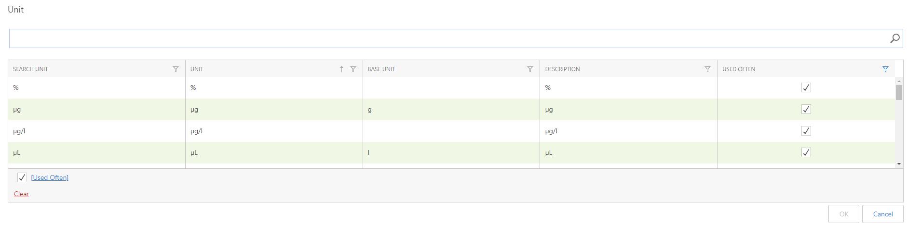Open the active Used Often filter icon

[x=885, y=69]
